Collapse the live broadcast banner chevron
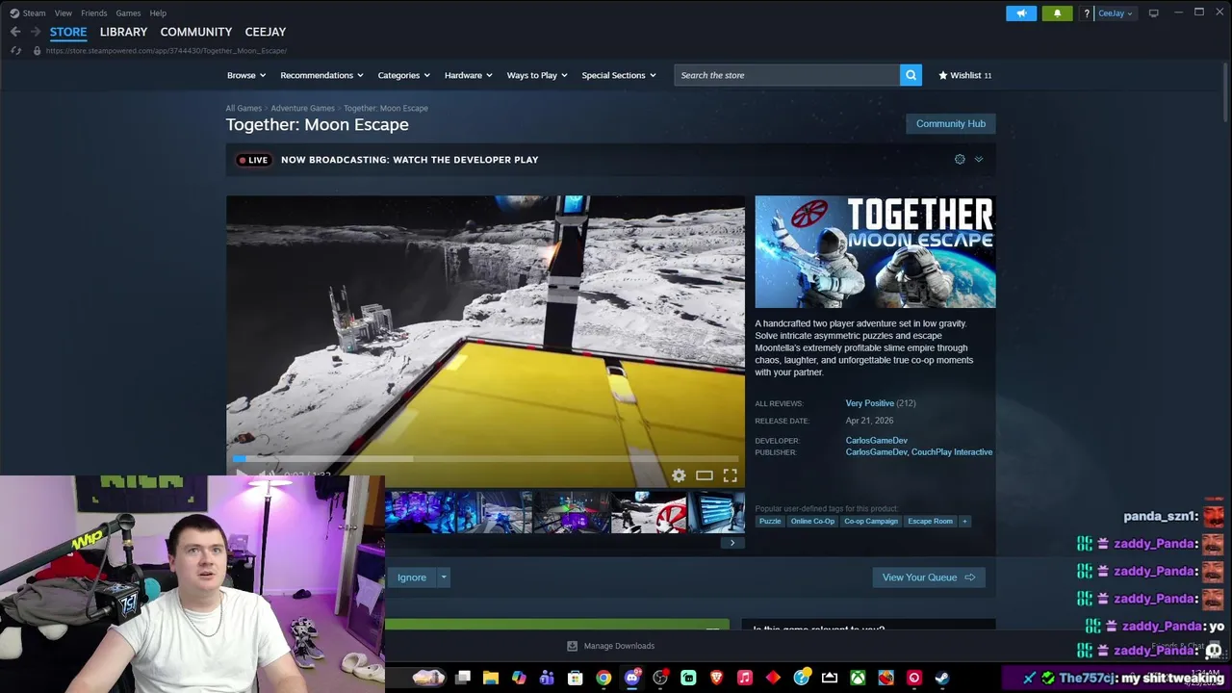This screenshot has width=1232, height=693. tap(979, 160)
